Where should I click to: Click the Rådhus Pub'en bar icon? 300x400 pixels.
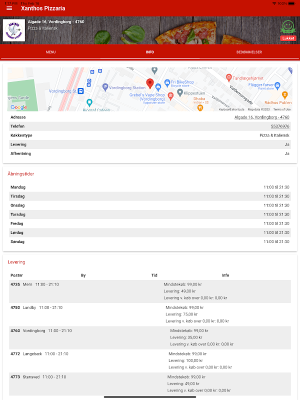(284, 95)
